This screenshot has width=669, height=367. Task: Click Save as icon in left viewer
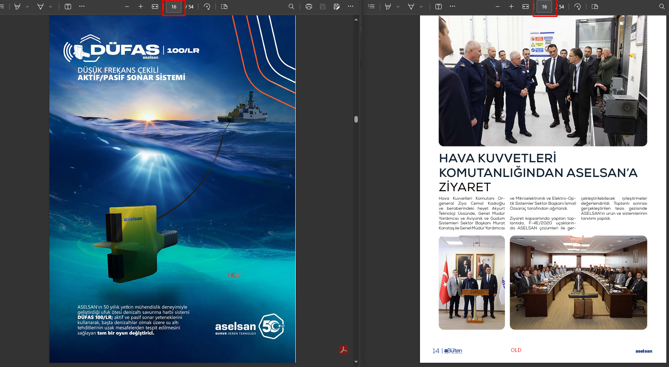pos(337,7)
